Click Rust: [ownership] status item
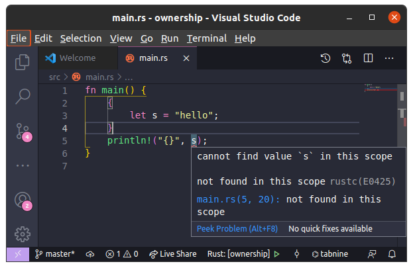 (x=239, y=254)
